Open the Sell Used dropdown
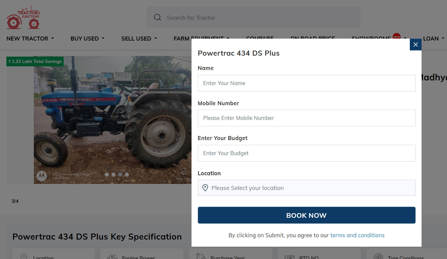 pyautogui.click(x=139, y=39)
